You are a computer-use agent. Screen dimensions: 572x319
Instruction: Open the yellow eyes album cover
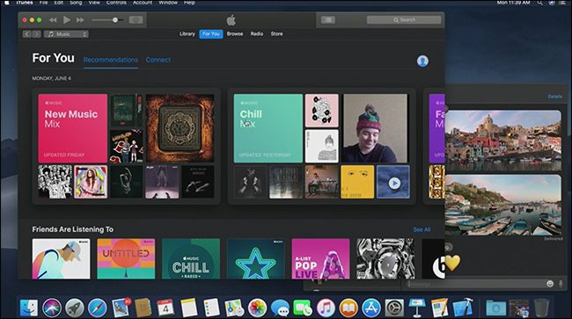(x=357, y=182)
